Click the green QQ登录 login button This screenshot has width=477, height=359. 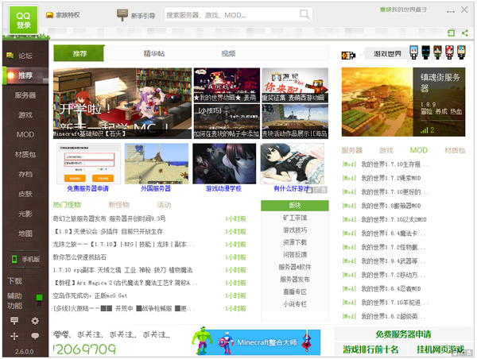tap(23, 20)
